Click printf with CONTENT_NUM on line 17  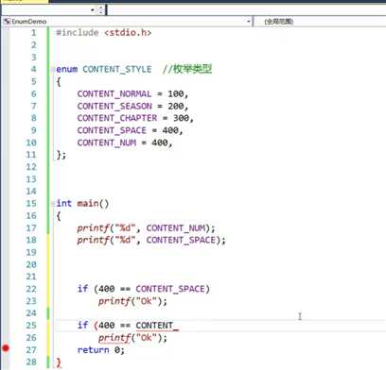click(x=146, y=228)
